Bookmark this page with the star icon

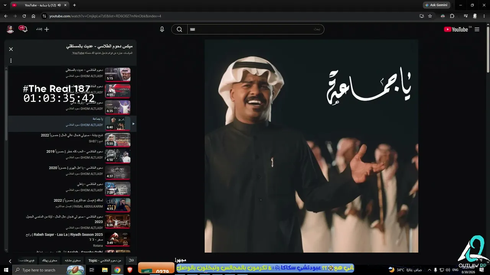pyautogui.click(x=430, y=16)
